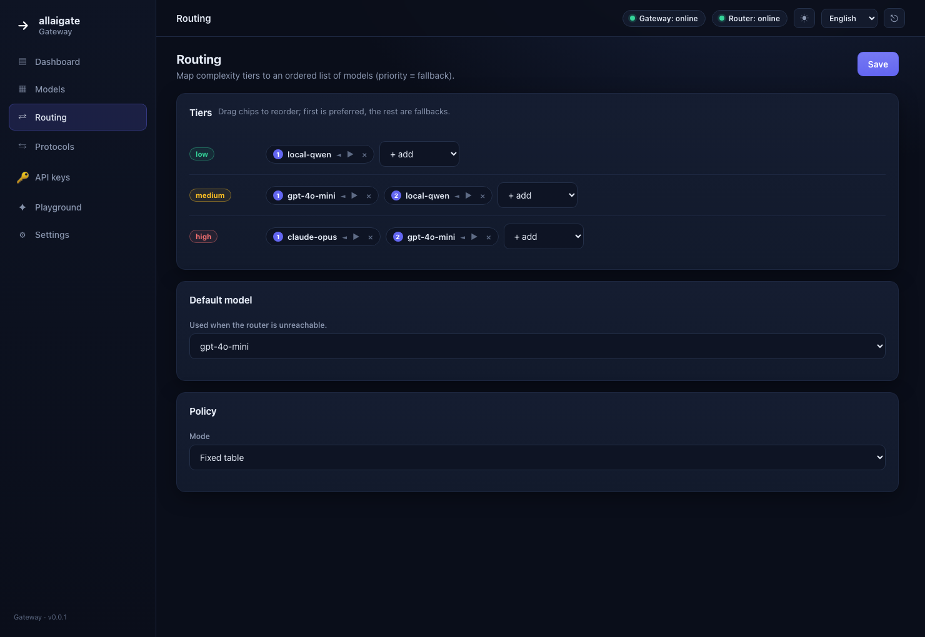Image resolution: width=925 pixels, height=637 pixels.
Task: Click local-qwen chip label in medium tier
Action: coord(427,196)
